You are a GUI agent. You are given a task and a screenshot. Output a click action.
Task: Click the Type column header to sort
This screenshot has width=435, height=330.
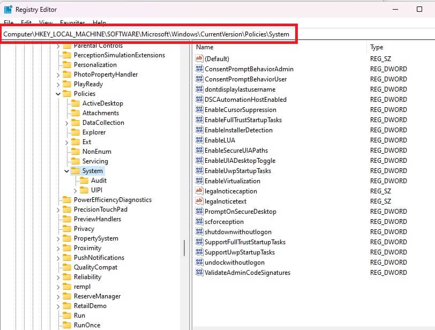[377, 47]
